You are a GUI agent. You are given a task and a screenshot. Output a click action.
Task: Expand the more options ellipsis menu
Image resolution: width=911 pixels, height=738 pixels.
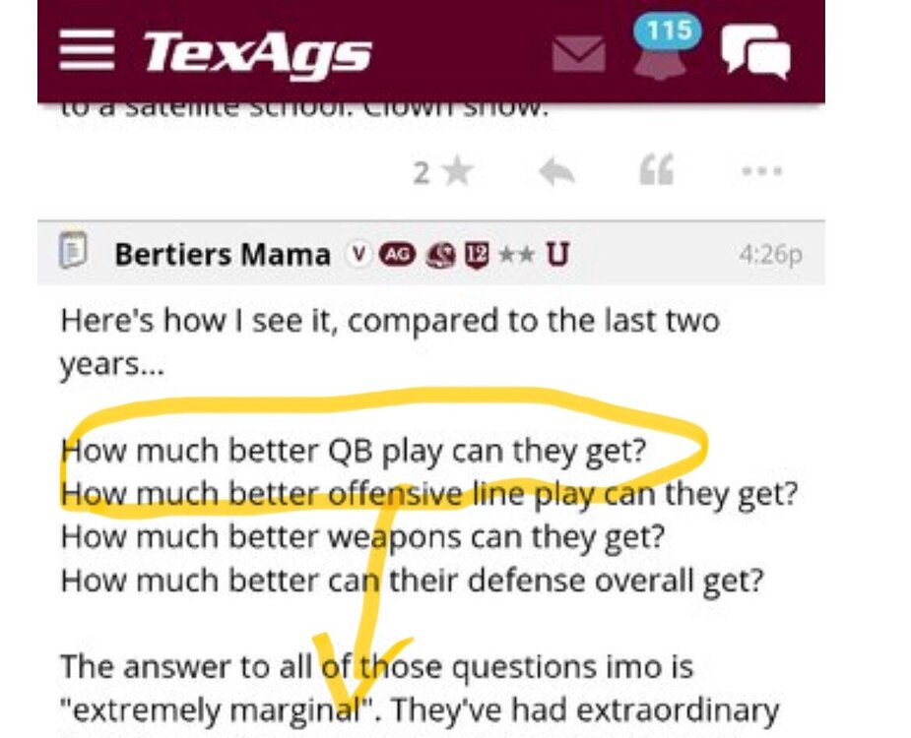tap(761, 173)
